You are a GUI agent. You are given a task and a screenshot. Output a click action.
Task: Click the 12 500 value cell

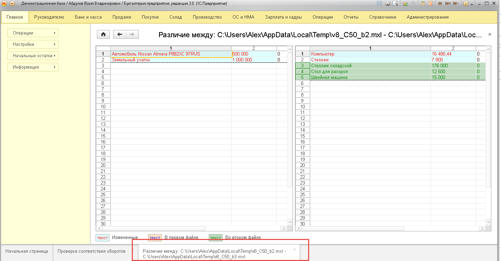453,71
